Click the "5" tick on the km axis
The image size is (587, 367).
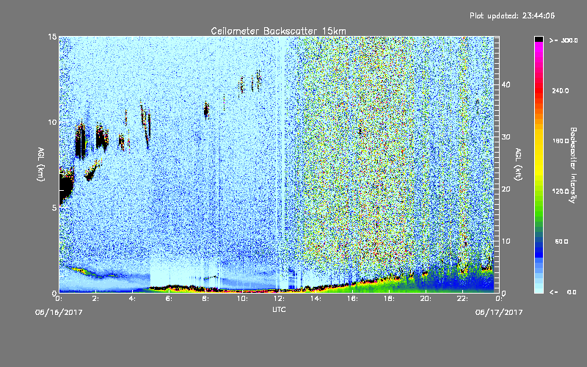pos(54,208)
